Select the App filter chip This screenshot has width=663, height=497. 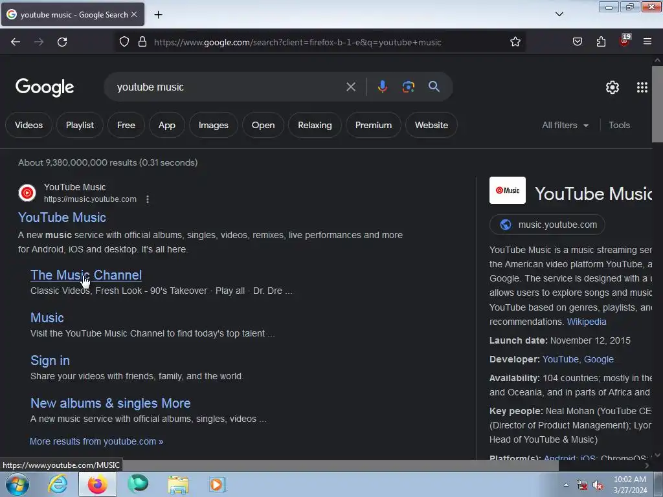click(167, 125)
